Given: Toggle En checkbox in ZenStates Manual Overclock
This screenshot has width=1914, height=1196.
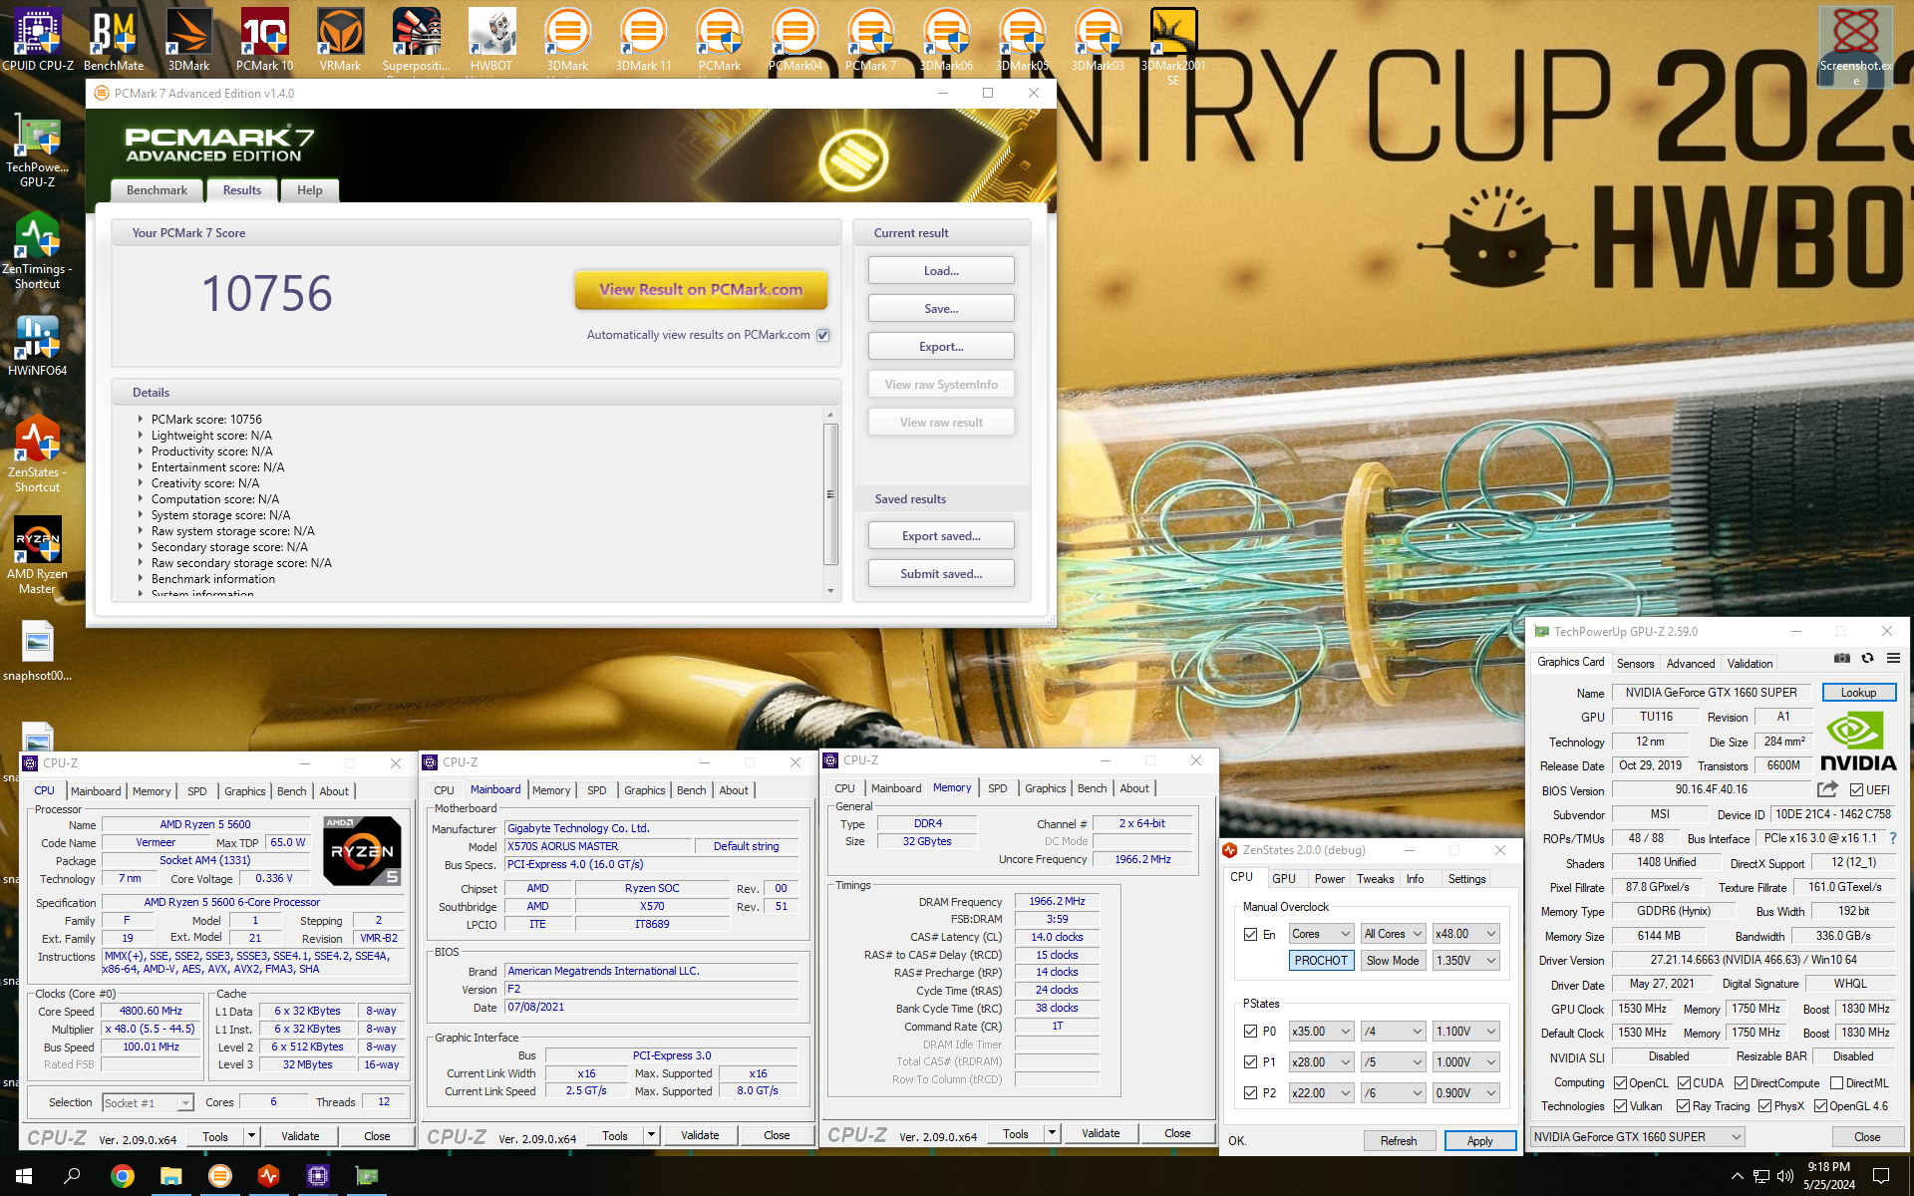Looking at the screenshot, I should [1250, 934].
